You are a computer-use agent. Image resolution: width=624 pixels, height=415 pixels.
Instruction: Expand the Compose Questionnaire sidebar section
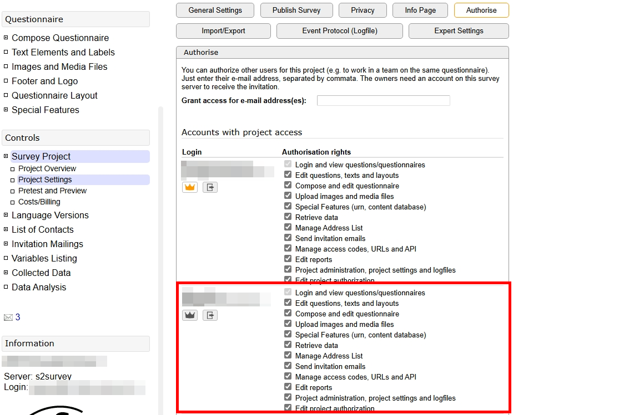[5, 38]
